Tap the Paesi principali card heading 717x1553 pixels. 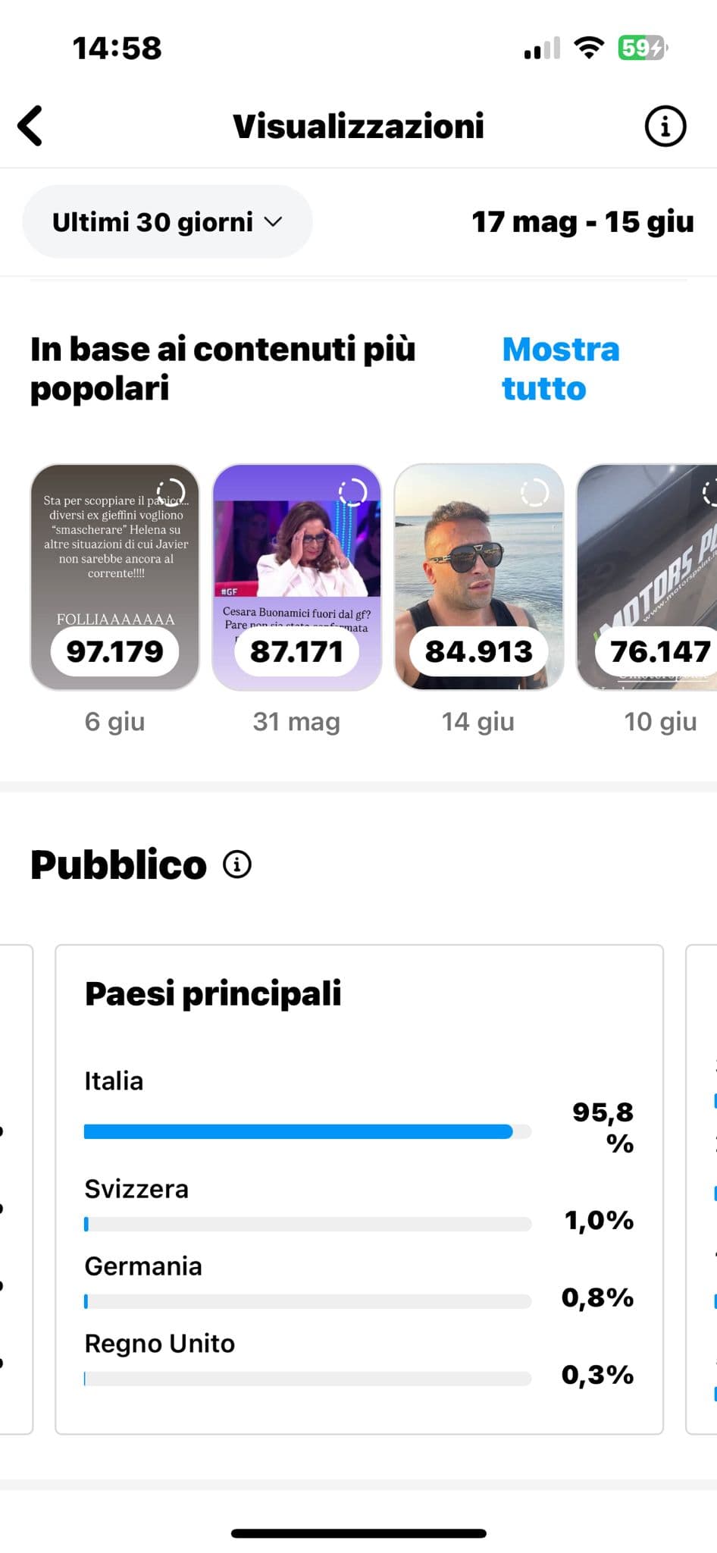pyautogui.click(x=213, y=993)
